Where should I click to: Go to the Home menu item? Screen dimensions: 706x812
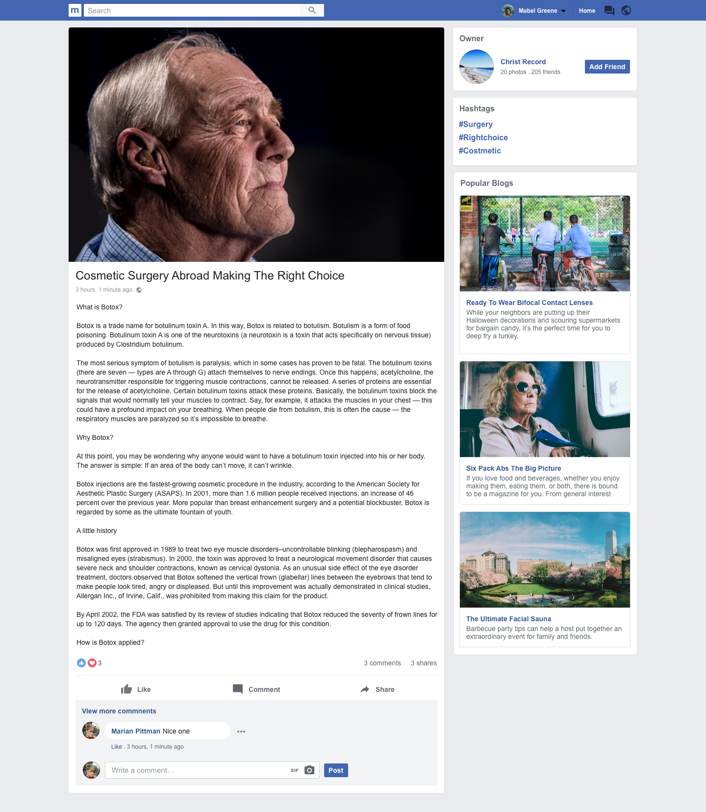[587, 10]
